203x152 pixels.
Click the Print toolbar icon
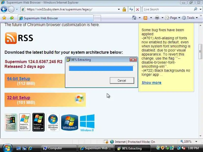click(x=157, y=18)
